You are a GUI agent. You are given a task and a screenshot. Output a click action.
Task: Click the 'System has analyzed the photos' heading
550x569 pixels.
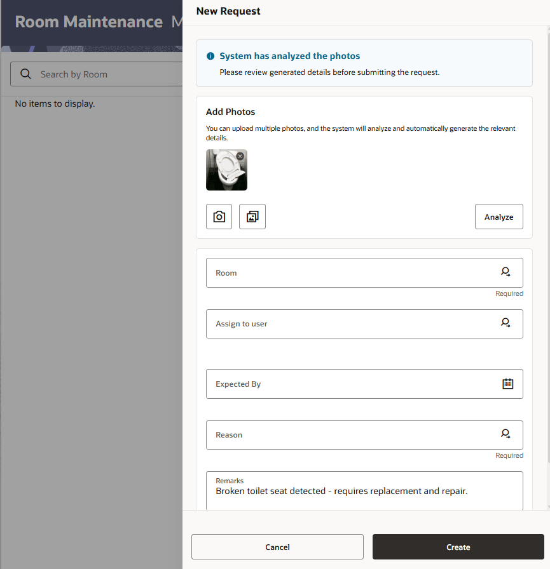[x=289, y=56]
